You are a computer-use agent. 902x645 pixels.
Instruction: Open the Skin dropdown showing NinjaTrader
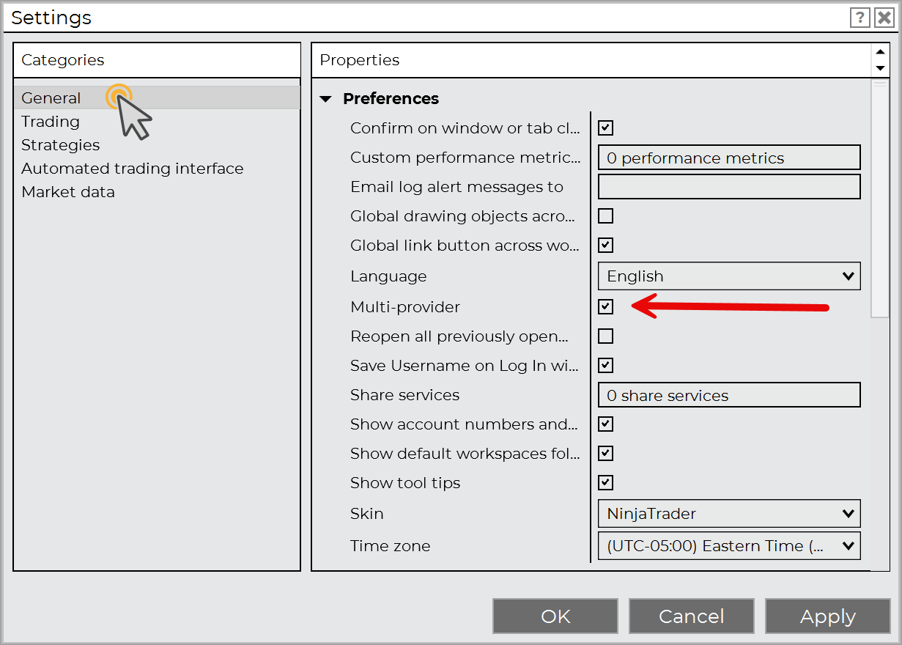pyautogui.click(x=728, y=514)
